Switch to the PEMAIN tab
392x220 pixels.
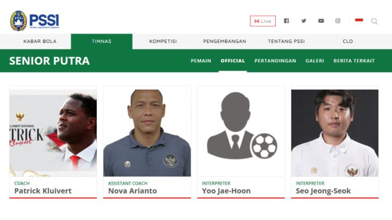pos(201,61)
